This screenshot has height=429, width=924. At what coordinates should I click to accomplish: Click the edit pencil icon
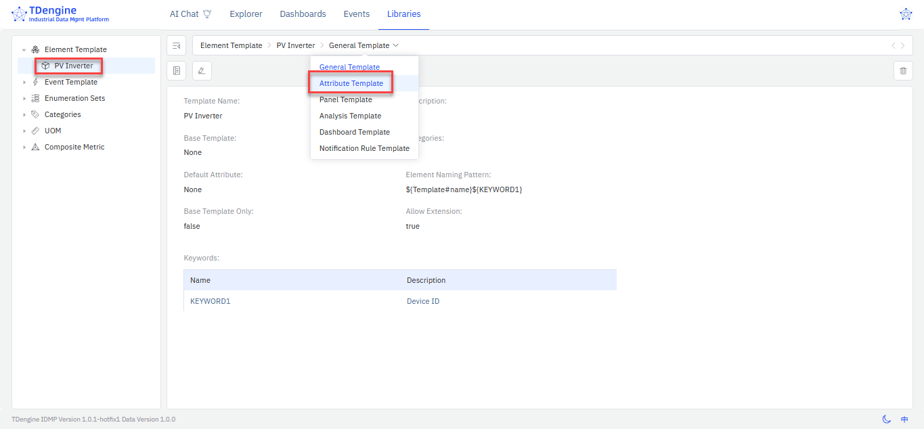pos(202,70)
